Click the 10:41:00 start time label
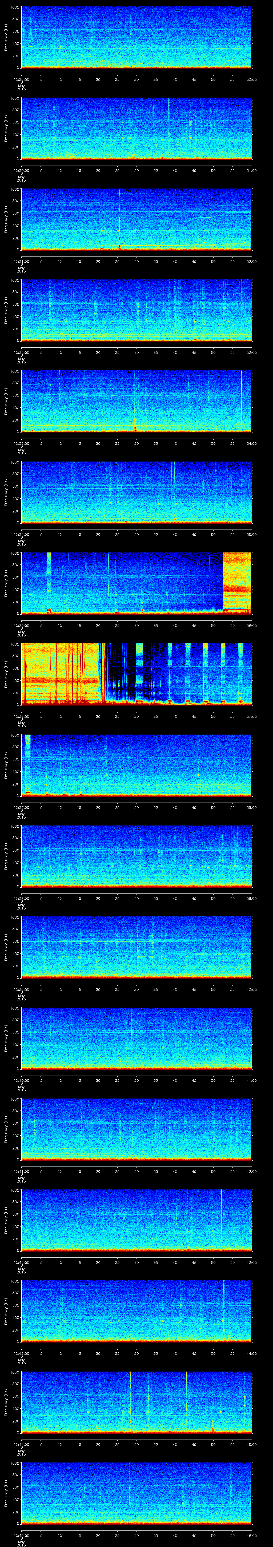Image resolution: width=273 pixels, height=1547 pixels. 21,1171
